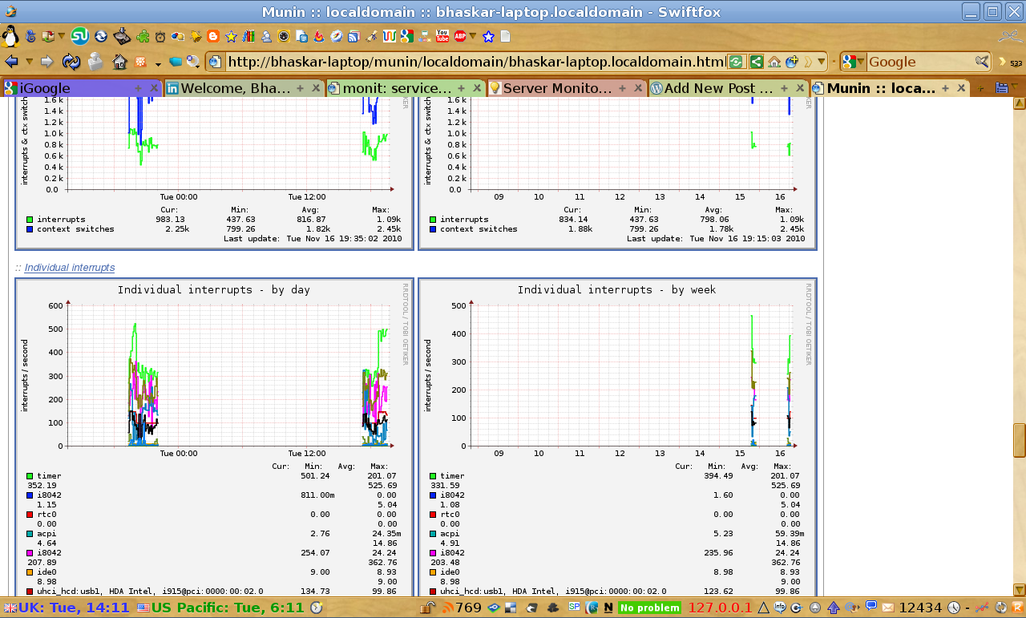Screen dimensions: 1026x618
Task: Click plus button on monit: service tab
Action: (x=462, y=88)
